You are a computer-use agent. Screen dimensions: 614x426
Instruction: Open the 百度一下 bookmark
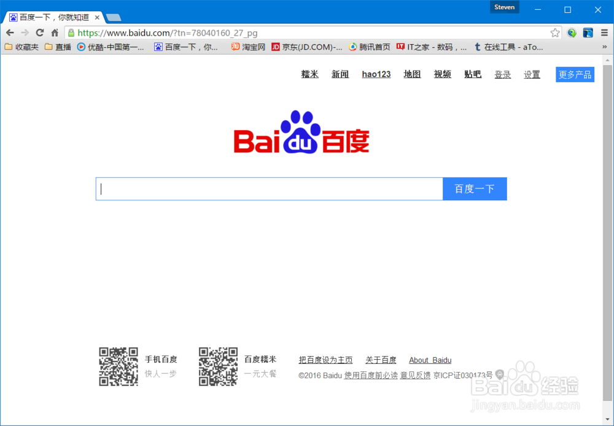186,47
